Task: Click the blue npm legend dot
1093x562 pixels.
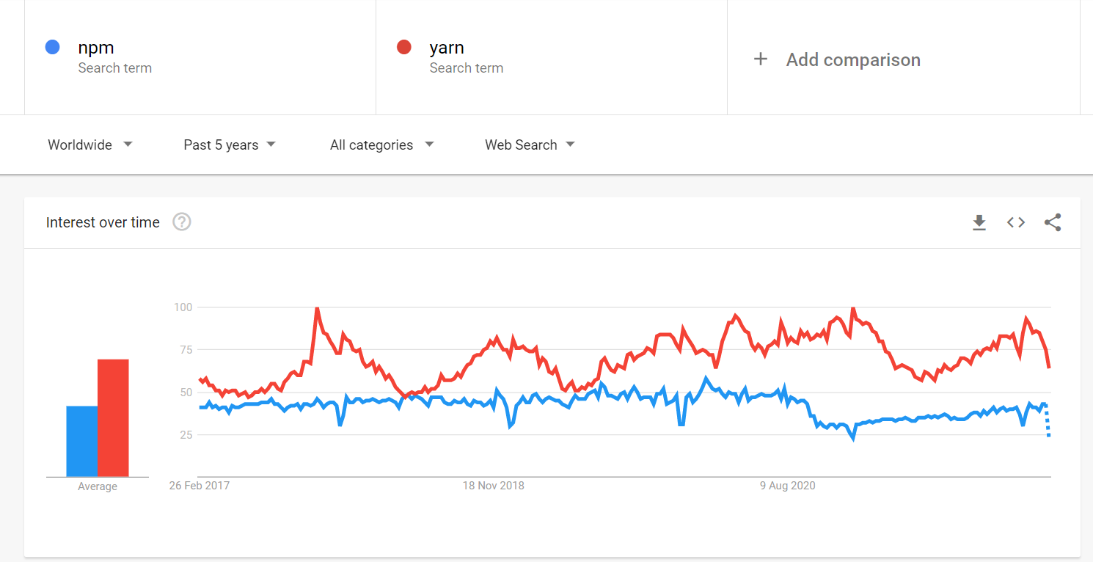Action: coord(52,46)
